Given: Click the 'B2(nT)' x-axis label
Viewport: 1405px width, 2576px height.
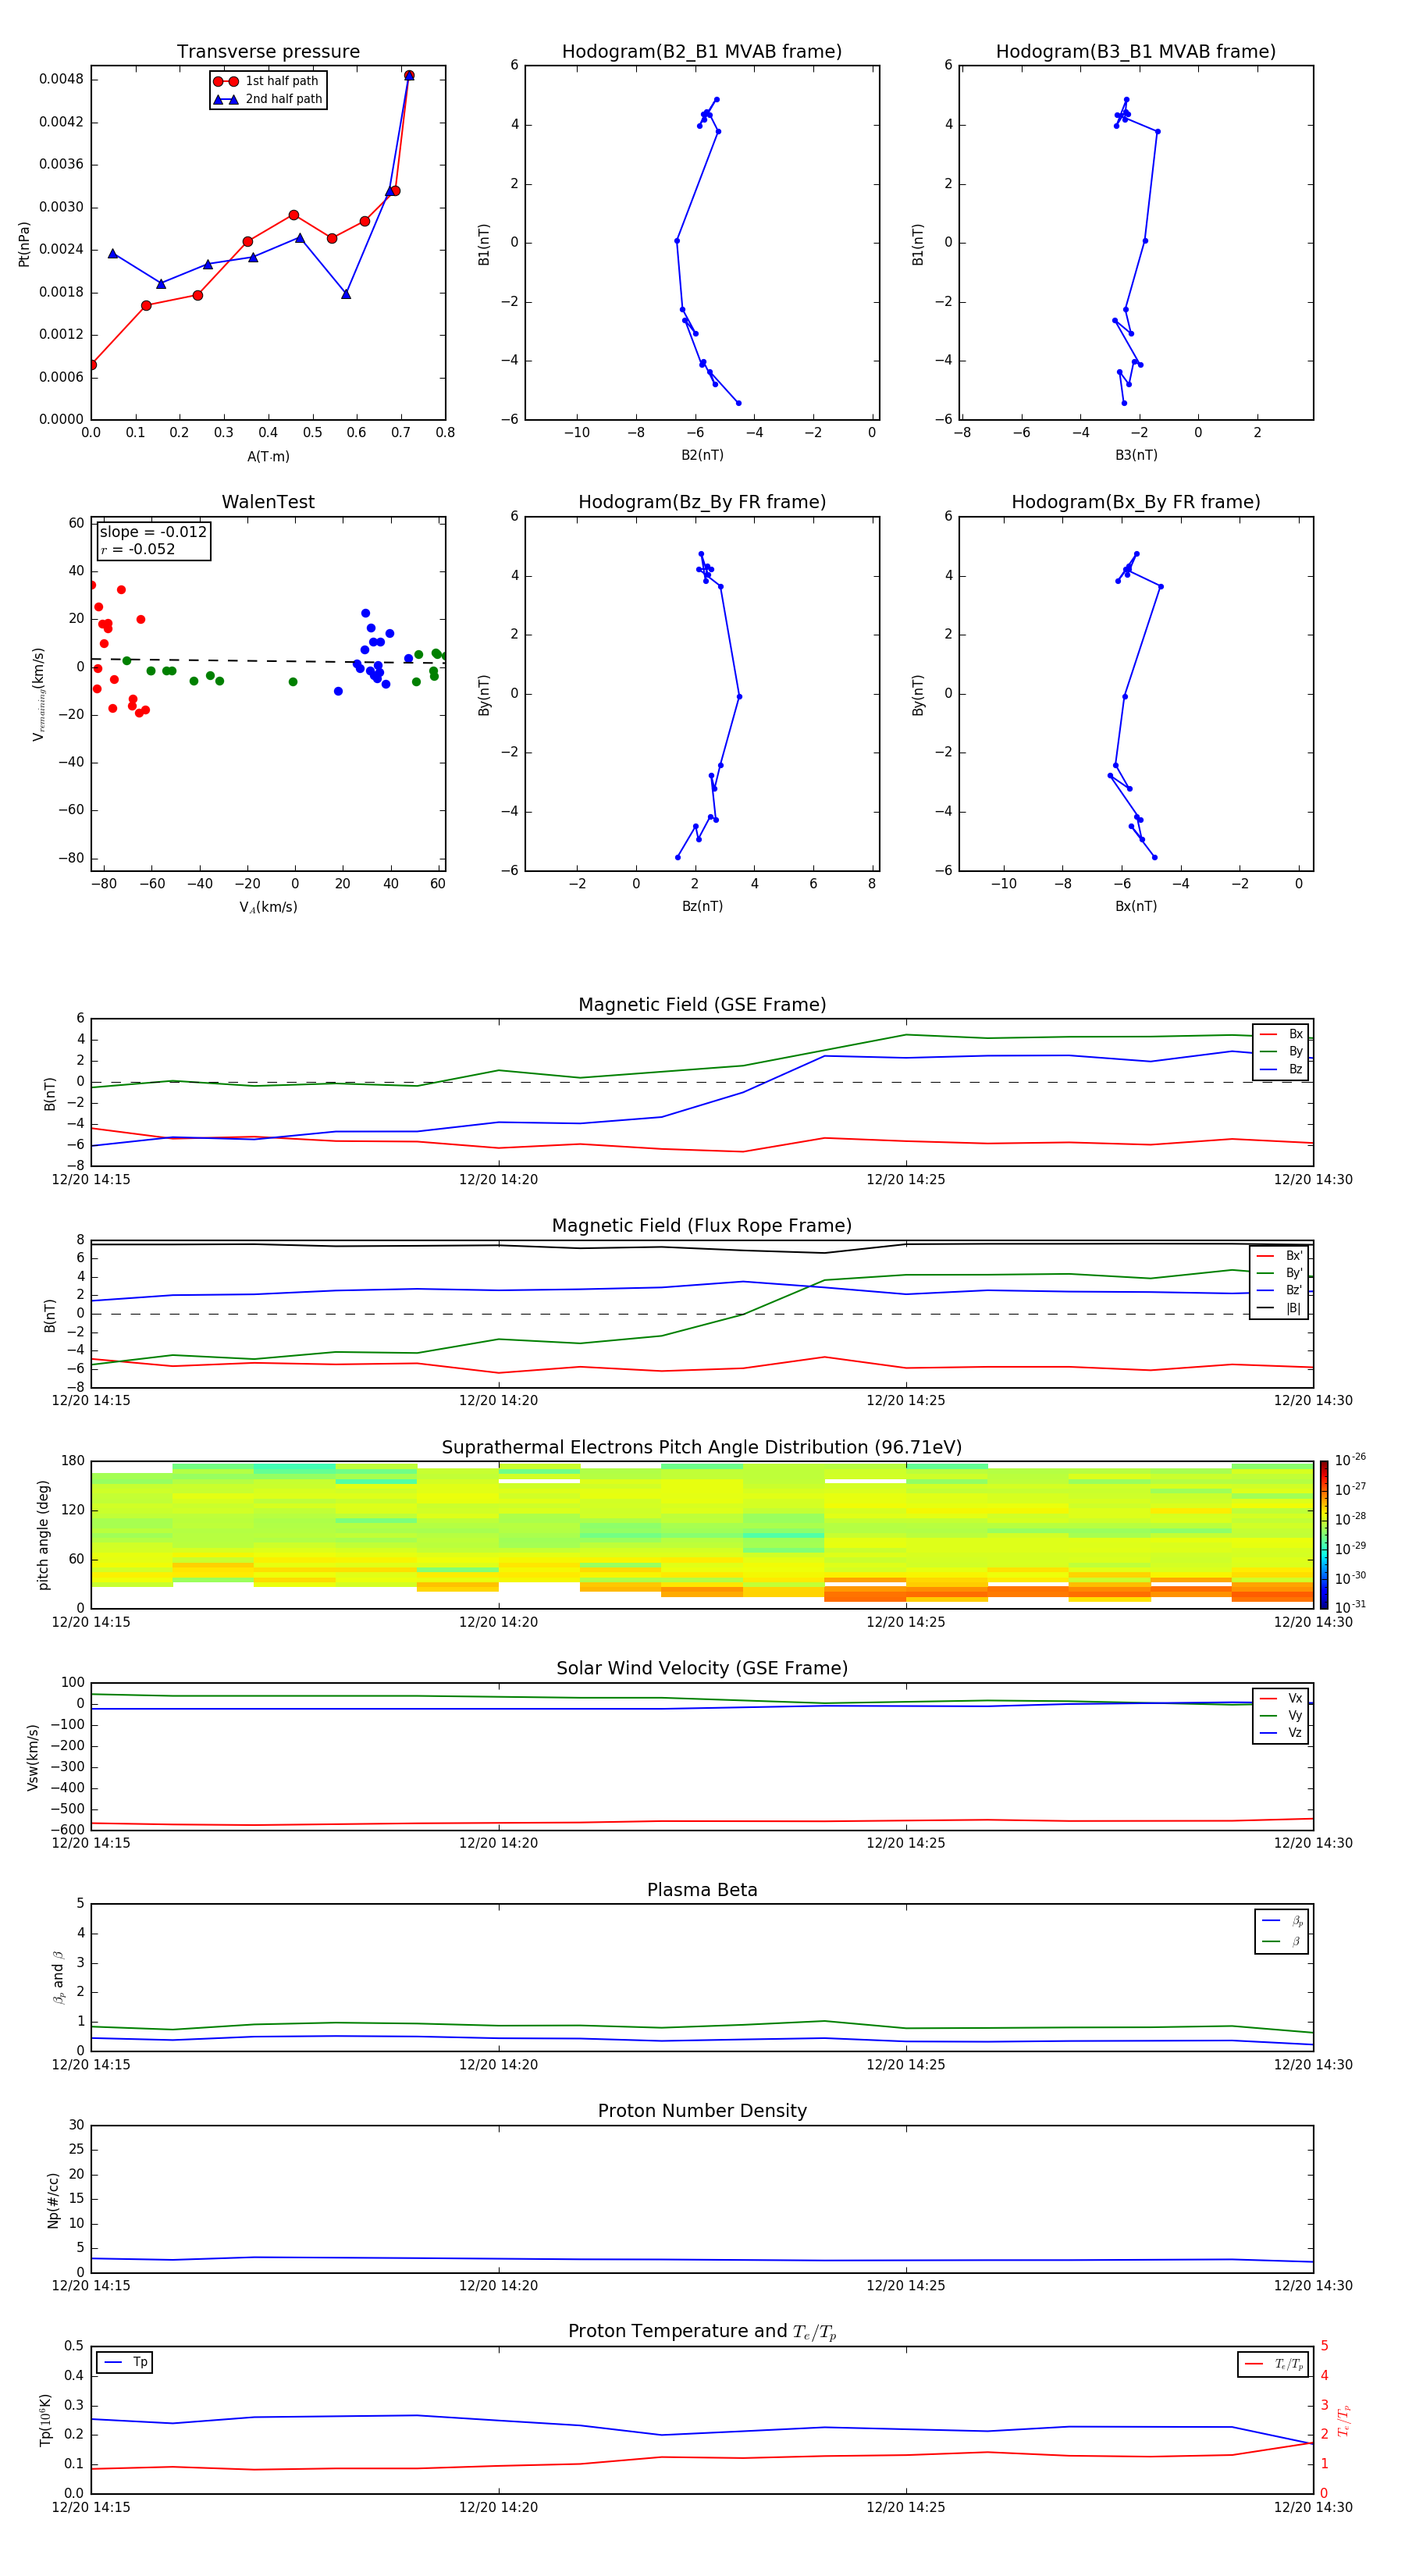Looking at the screenshot, I should click(702, 456).
